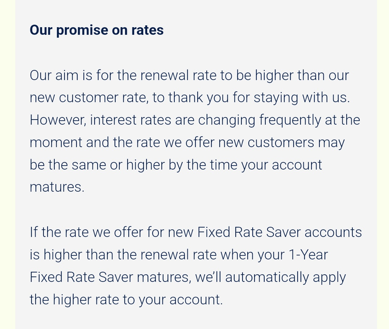Click the phrase "be the same or higher"
The image size is (389, 329).
pos(97,165)
